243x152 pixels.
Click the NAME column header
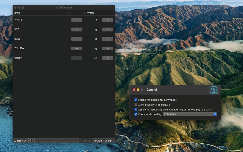coord(18,13)
